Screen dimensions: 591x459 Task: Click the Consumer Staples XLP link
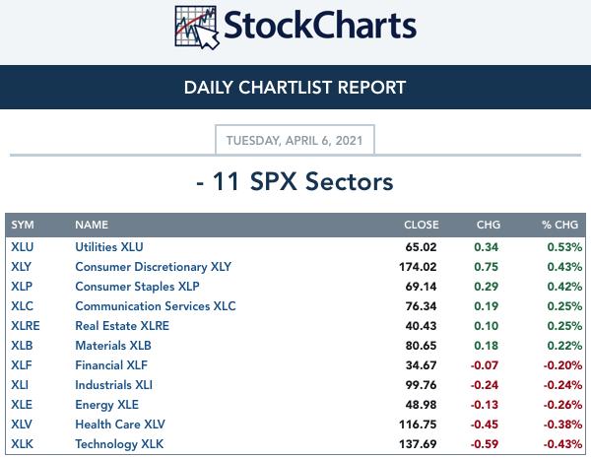pyautogui.click(x=137, y=287)
